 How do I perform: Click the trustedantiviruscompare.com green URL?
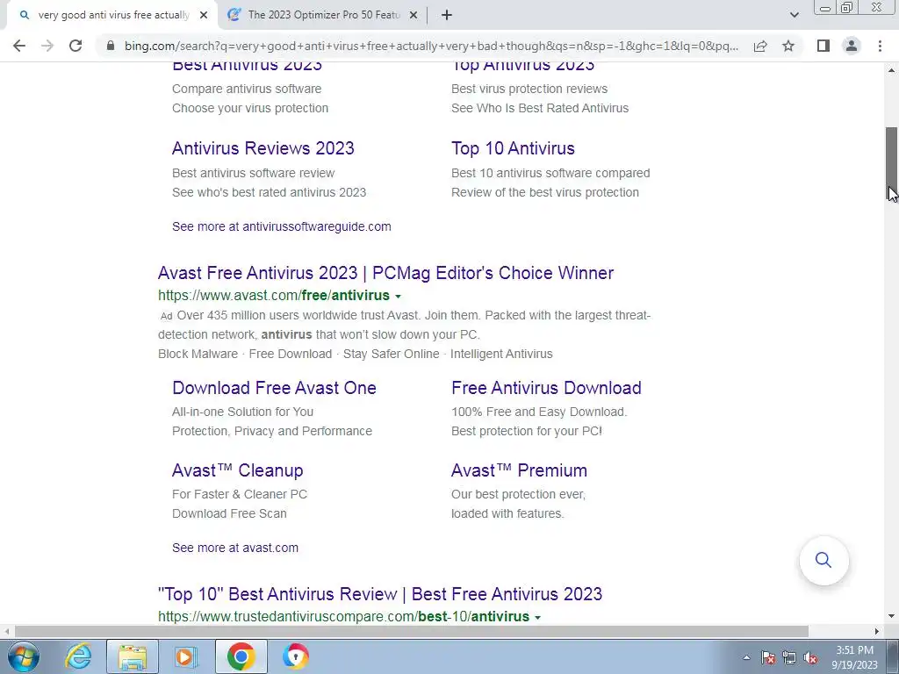(343, 616)
